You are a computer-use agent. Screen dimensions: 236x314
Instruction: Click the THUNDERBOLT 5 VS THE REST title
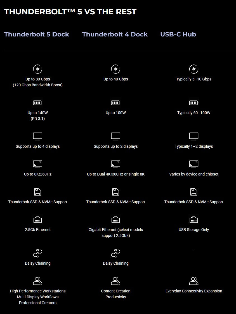pos(70,11)
